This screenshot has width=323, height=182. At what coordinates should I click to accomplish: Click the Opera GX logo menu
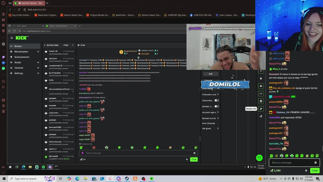pyautogui.click(x=3, y=3)
